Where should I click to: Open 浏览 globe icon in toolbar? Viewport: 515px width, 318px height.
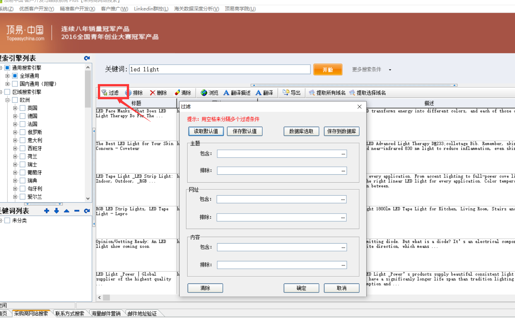[204, 93]
